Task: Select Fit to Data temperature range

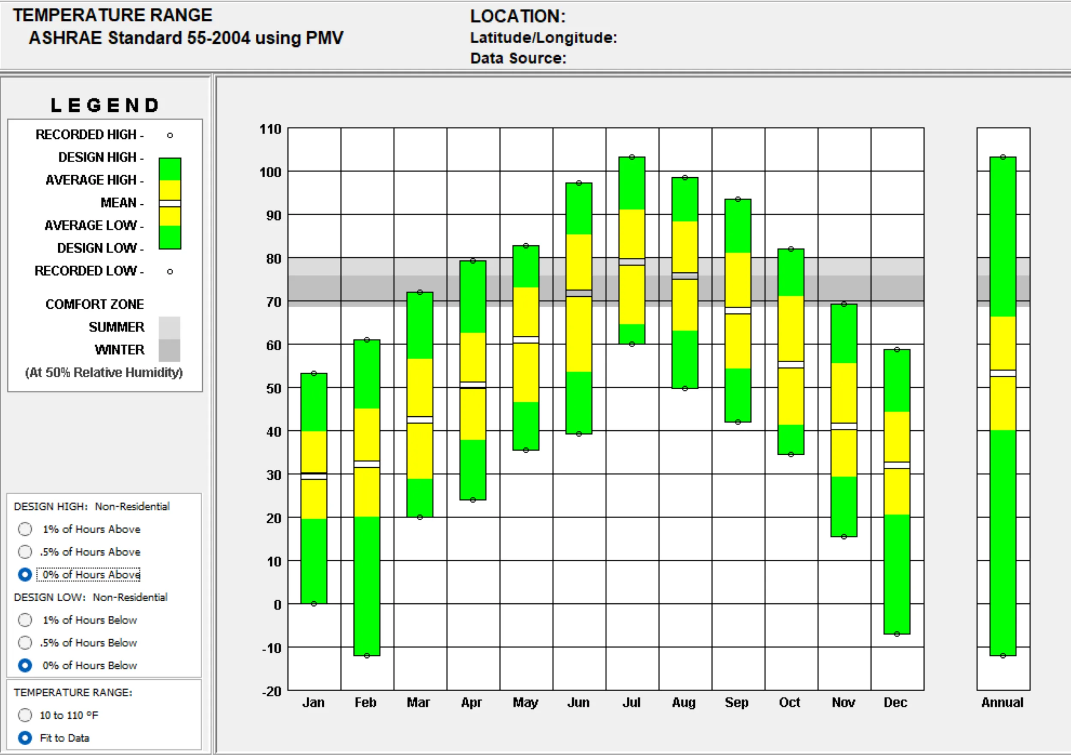Action: coord(25,738)
